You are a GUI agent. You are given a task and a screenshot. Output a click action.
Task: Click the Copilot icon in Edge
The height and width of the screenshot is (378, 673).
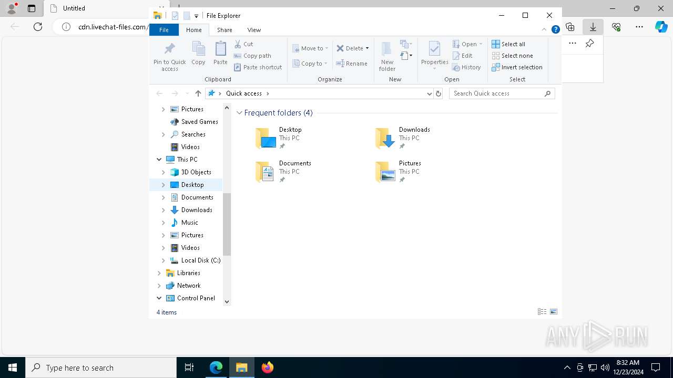click(x=661, y=27)
